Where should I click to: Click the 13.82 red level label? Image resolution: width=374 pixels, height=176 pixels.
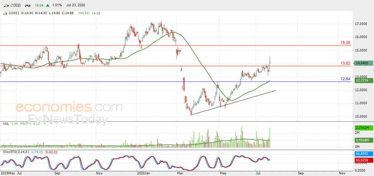pyautogui.click(x=345, y=63)
